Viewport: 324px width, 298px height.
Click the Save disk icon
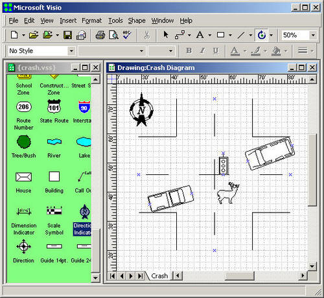click(x=67, y=35)
